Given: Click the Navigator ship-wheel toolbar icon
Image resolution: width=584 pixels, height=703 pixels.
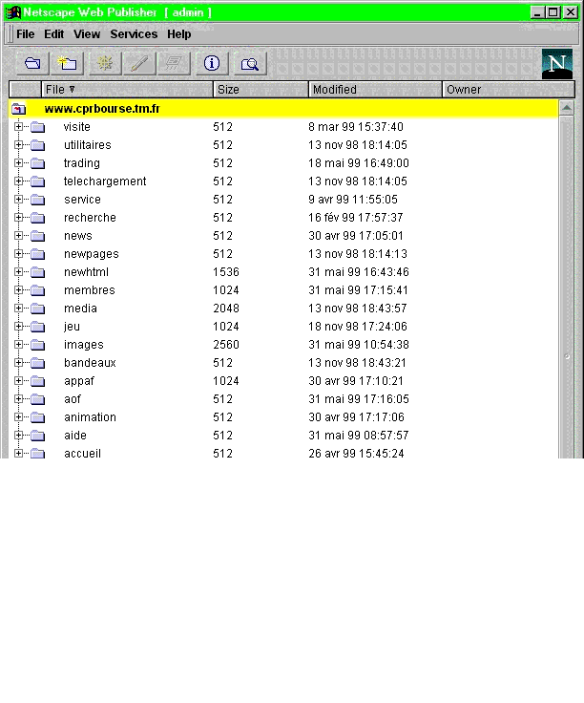Looking at the screenshot, I should [x=105, y=63].
